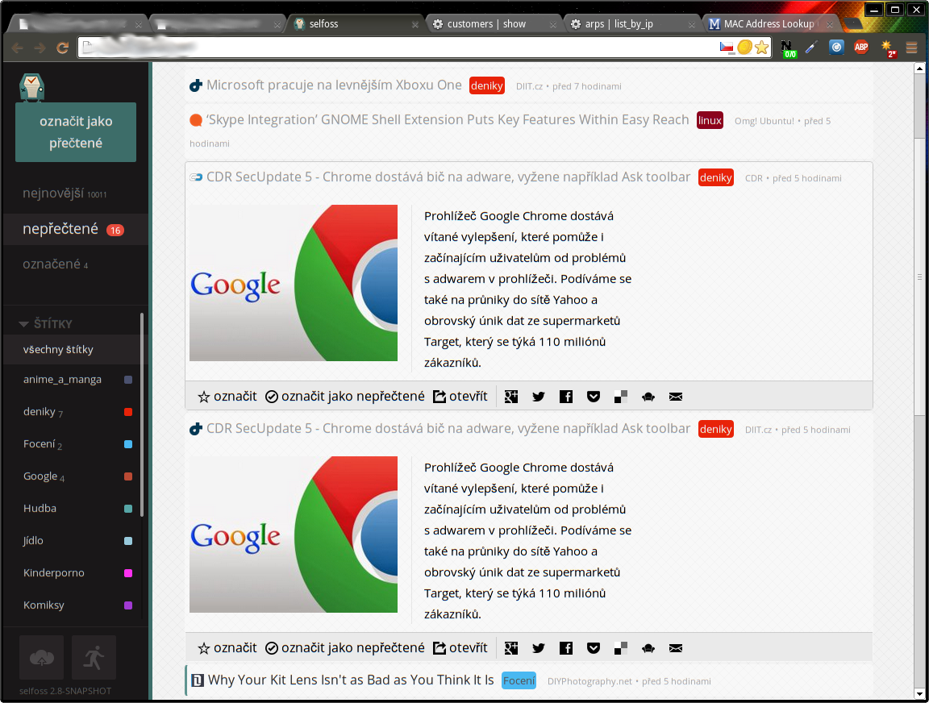
Task: Star the DIIT.cz CDR article with označit
Action: 227,648
